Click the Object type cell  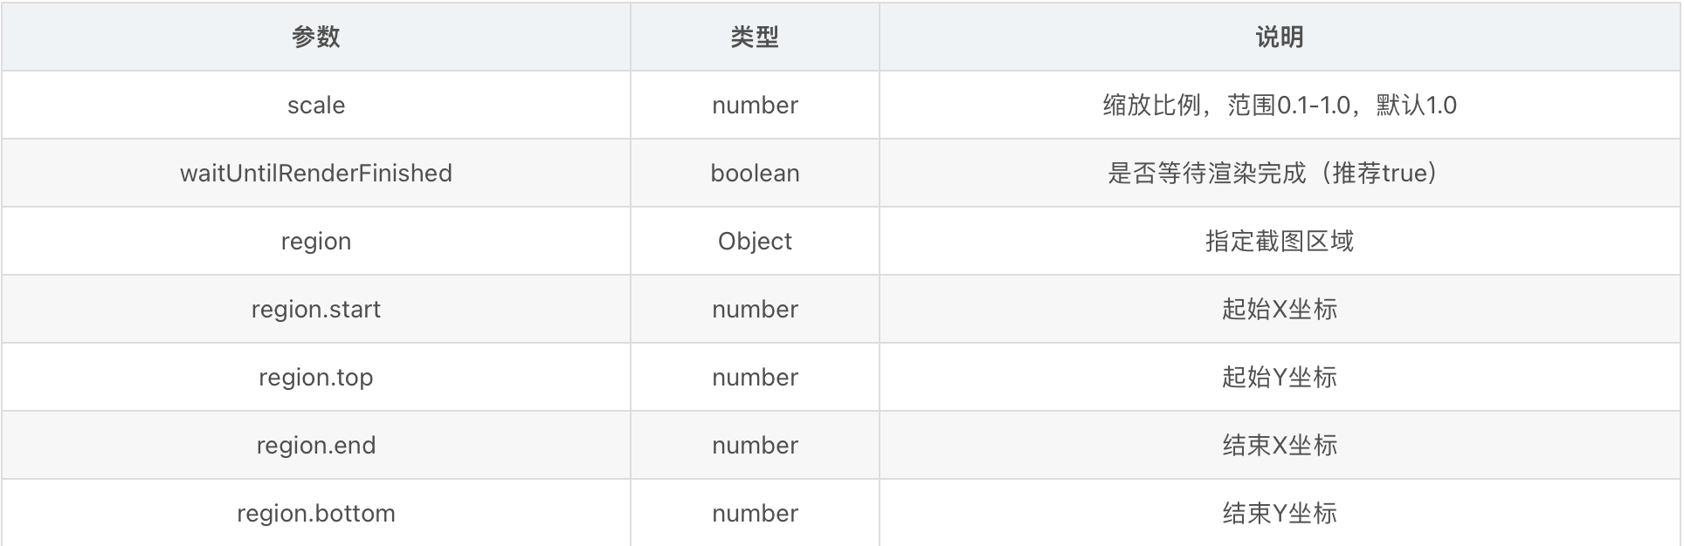pyautogui.click(x=755, y=241)
